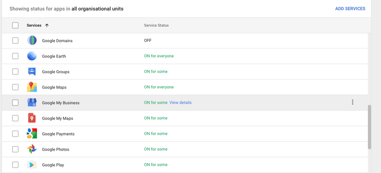Sort by the Services column header

(34, 25)
